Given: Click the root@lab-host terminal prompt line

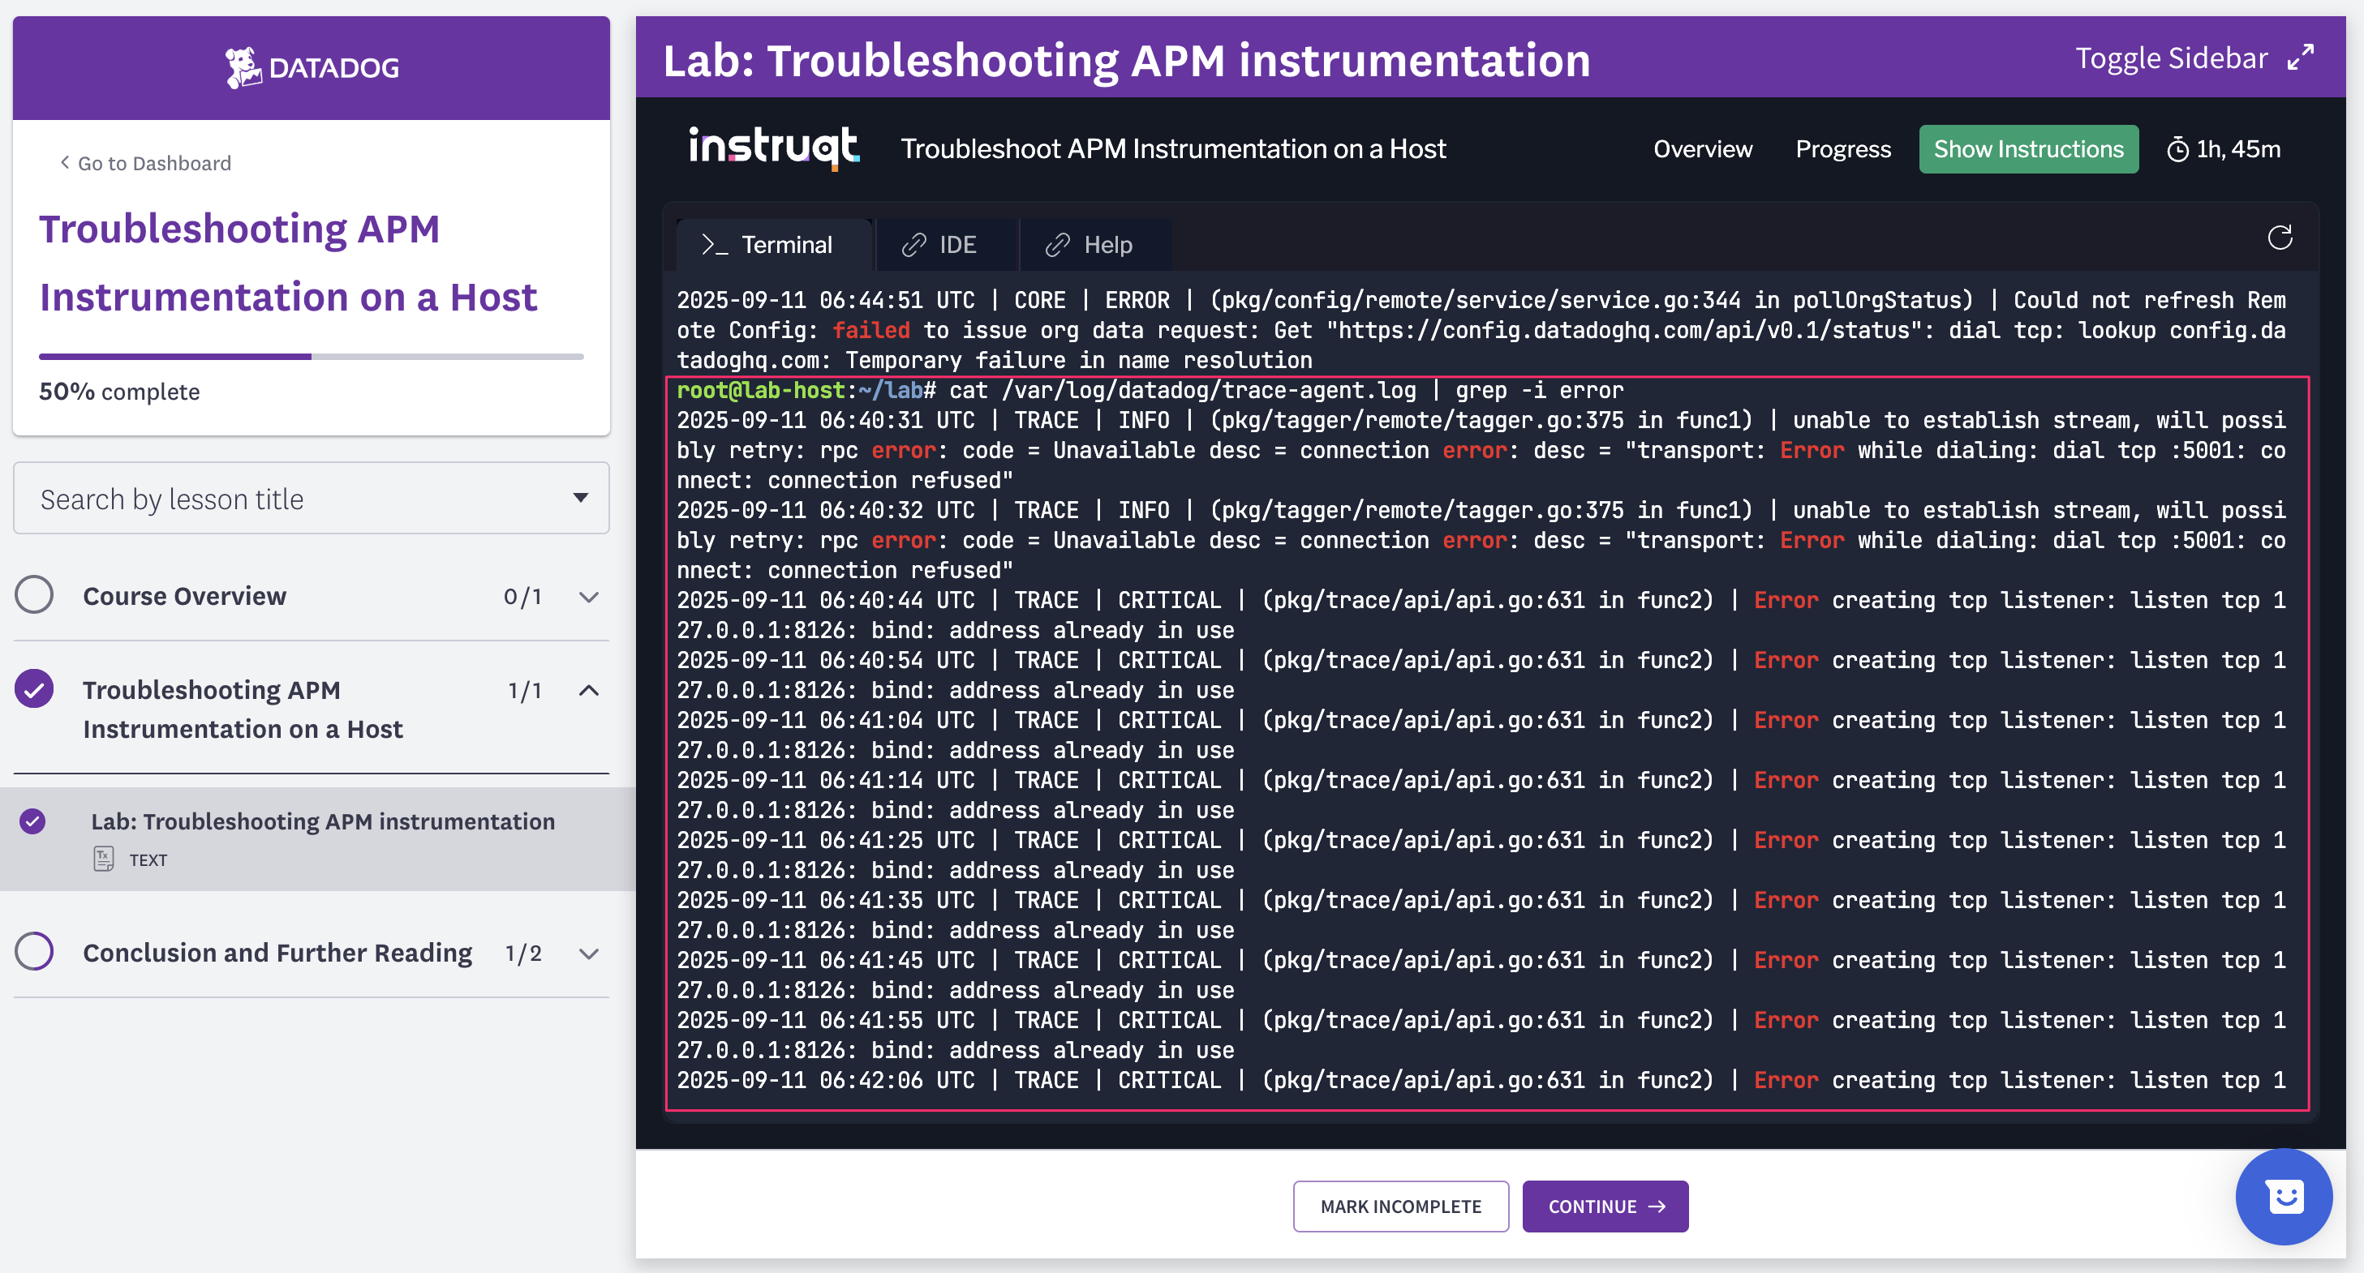Looking at the screenshot, I should coord(1150,391).
